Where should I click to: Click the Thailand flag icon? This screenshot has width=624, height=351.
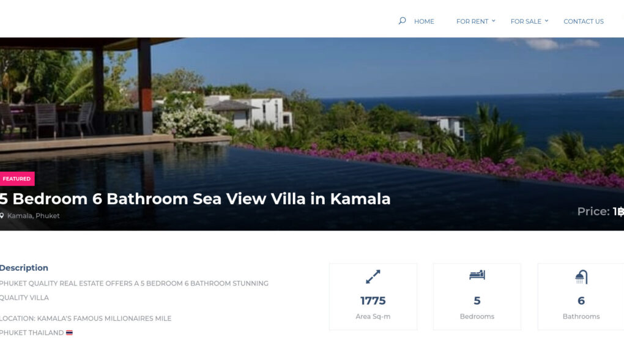pyautogui.click(x=69, y=333)
